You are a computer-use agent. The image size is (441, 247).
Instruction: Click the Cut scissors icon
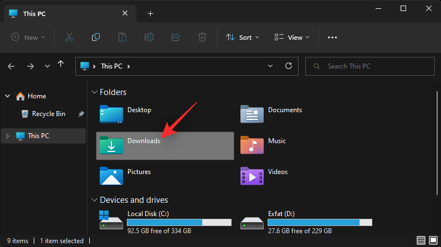[x=69, y=37]
